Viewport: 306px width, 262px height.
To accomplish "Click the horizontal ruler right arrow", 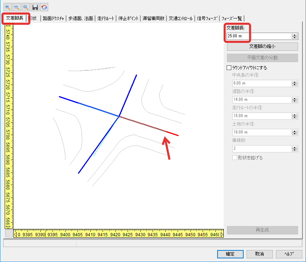I will [x=222, y=235].
